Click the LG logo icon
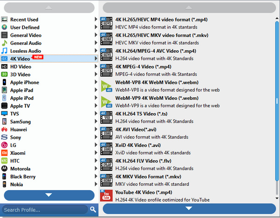The width and height of the screenshot is (280, 218). click(4, 145)
